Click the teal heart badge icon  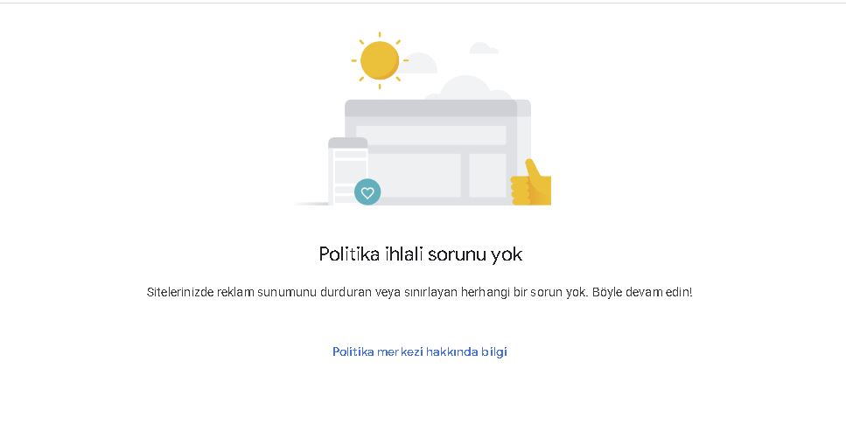pyautogui.click(x=367, y=192)
